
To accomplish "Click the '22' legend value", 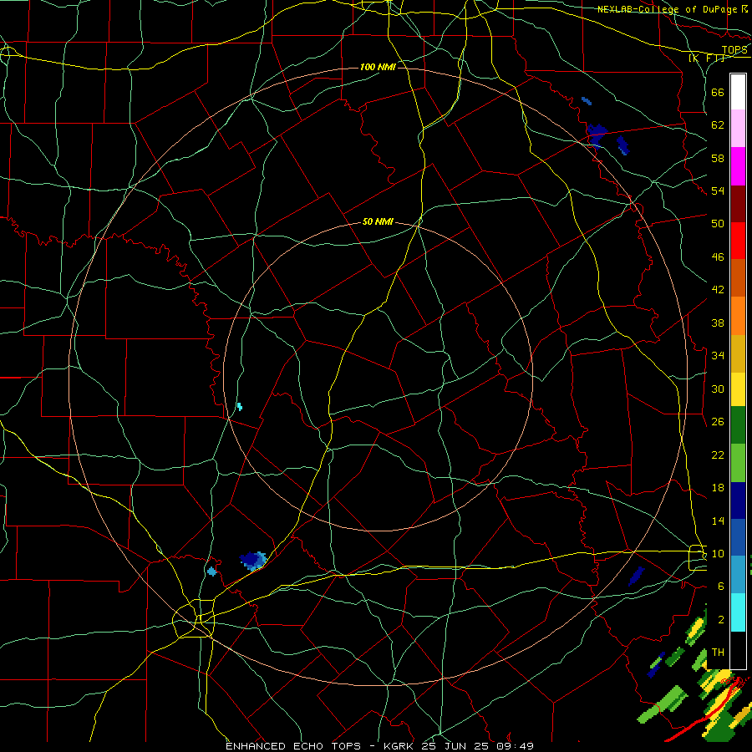I will click(x=718, y=455).
